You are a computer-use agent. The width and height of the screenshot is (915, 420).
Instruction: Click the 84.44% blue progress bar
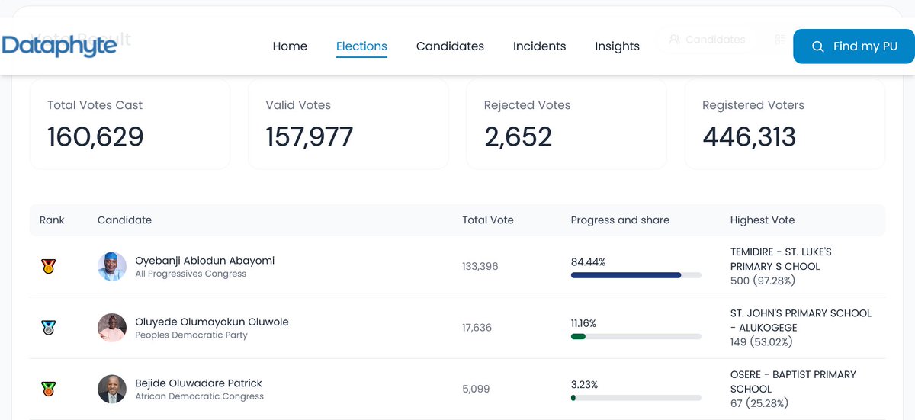pos(636,275)
